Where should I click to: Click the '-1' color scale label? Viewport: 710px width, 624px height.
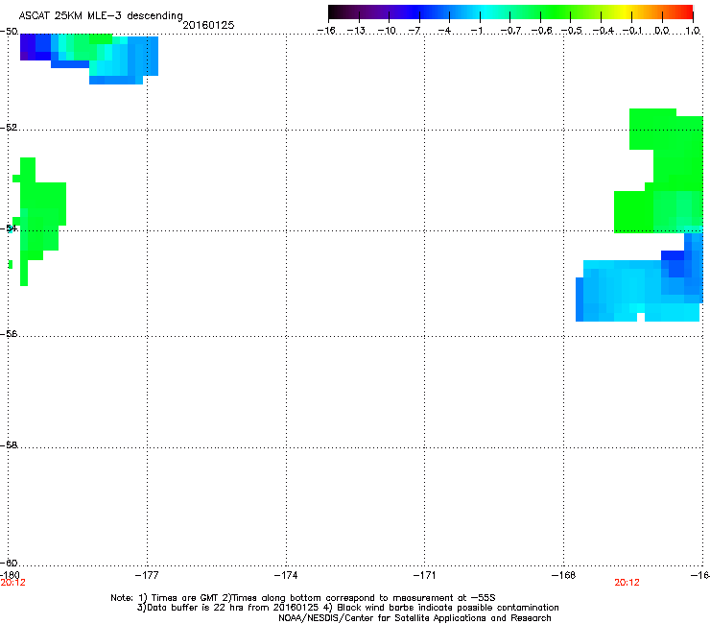click(x=475, y=31)
